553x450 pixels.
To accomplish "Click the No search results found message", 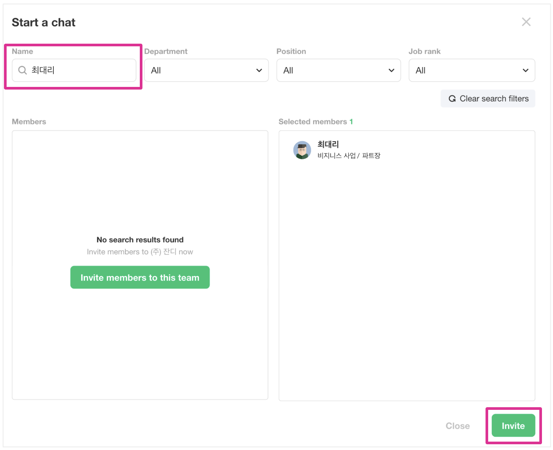I will click(x=140, y=240).
